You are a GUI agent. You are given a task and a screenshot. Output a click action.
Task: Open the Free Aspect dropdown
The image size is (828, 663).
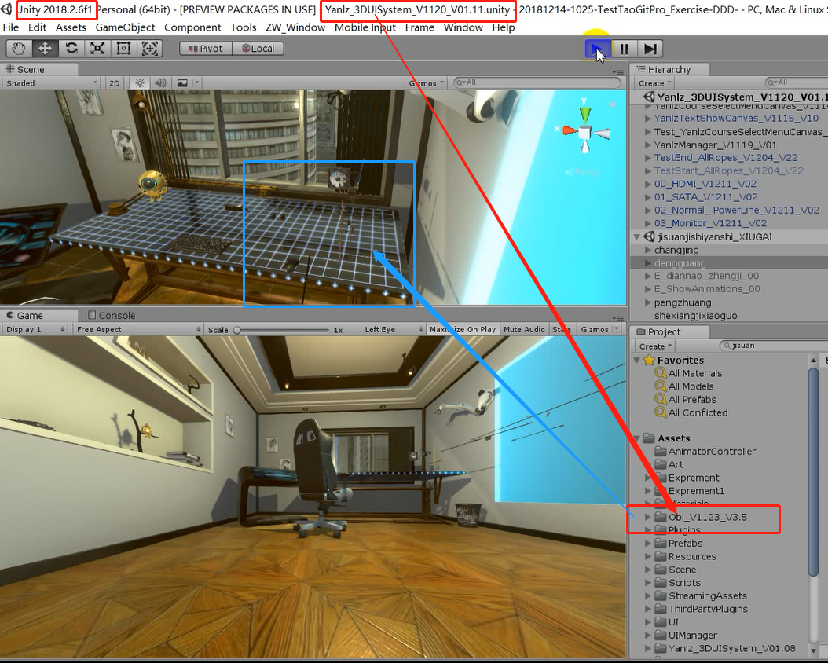pos(138,329)
